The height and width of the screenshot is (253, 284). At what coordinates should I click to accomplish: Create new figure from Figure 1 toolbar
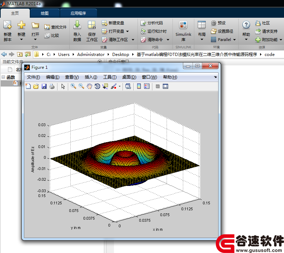28,86
